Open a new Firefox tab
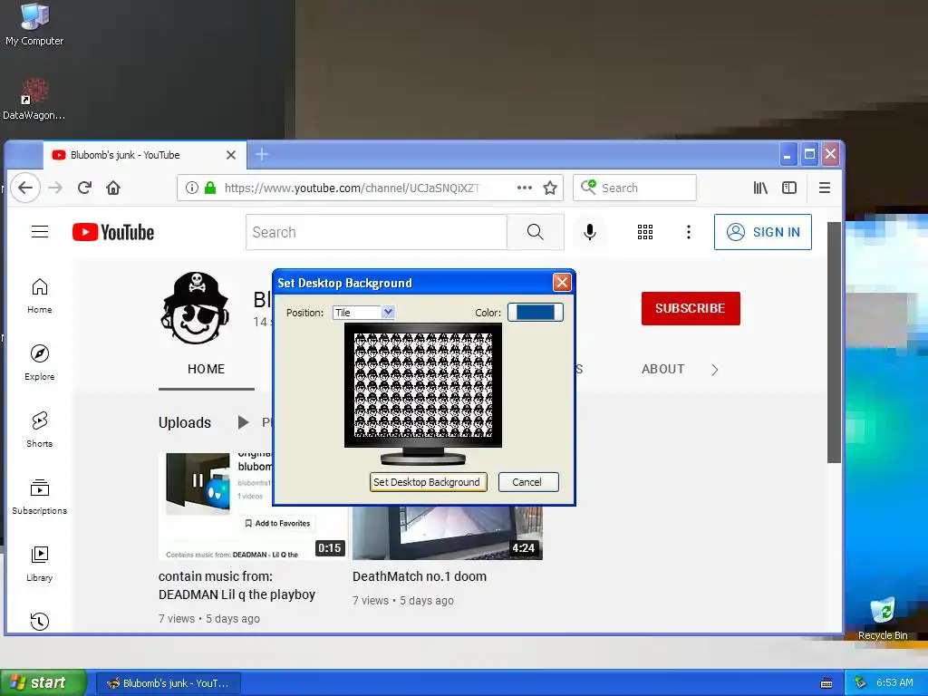928x696 pixels. [262, 155]
